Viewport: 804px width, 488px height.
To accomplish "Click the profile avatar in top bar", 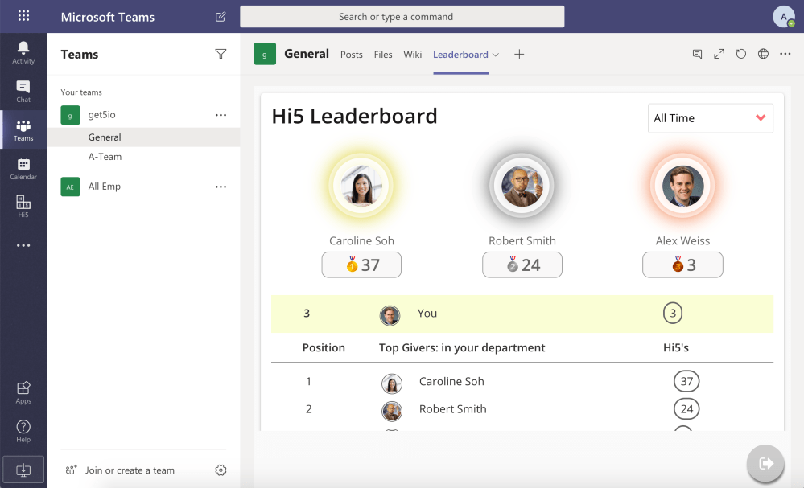I will (x=784, y=17).
